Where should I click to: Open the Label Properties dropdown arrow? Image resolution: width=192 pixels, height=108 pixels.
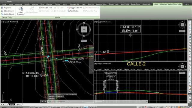(25, 13)
